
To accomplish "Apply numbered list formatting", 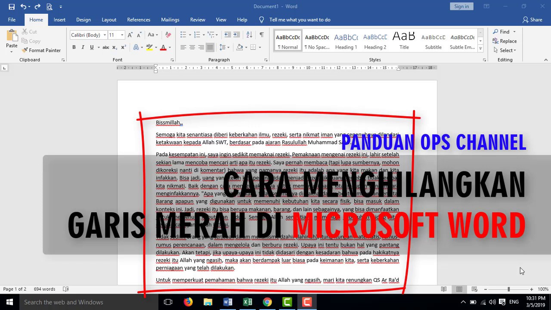I will [197, 35].
